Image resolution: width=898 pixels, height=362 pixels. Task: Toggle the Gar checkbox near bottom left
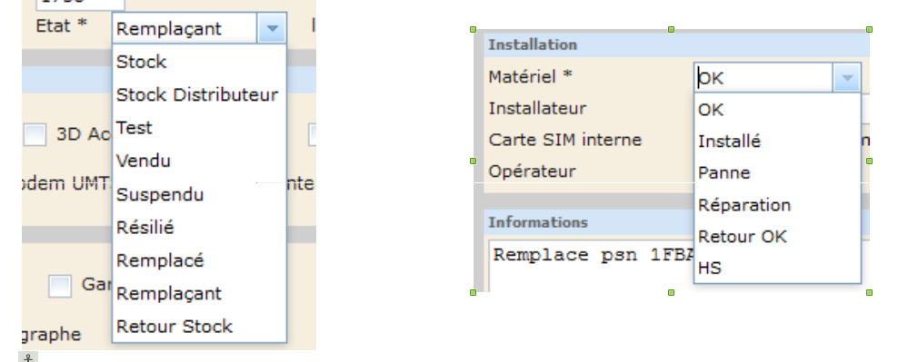60,286
